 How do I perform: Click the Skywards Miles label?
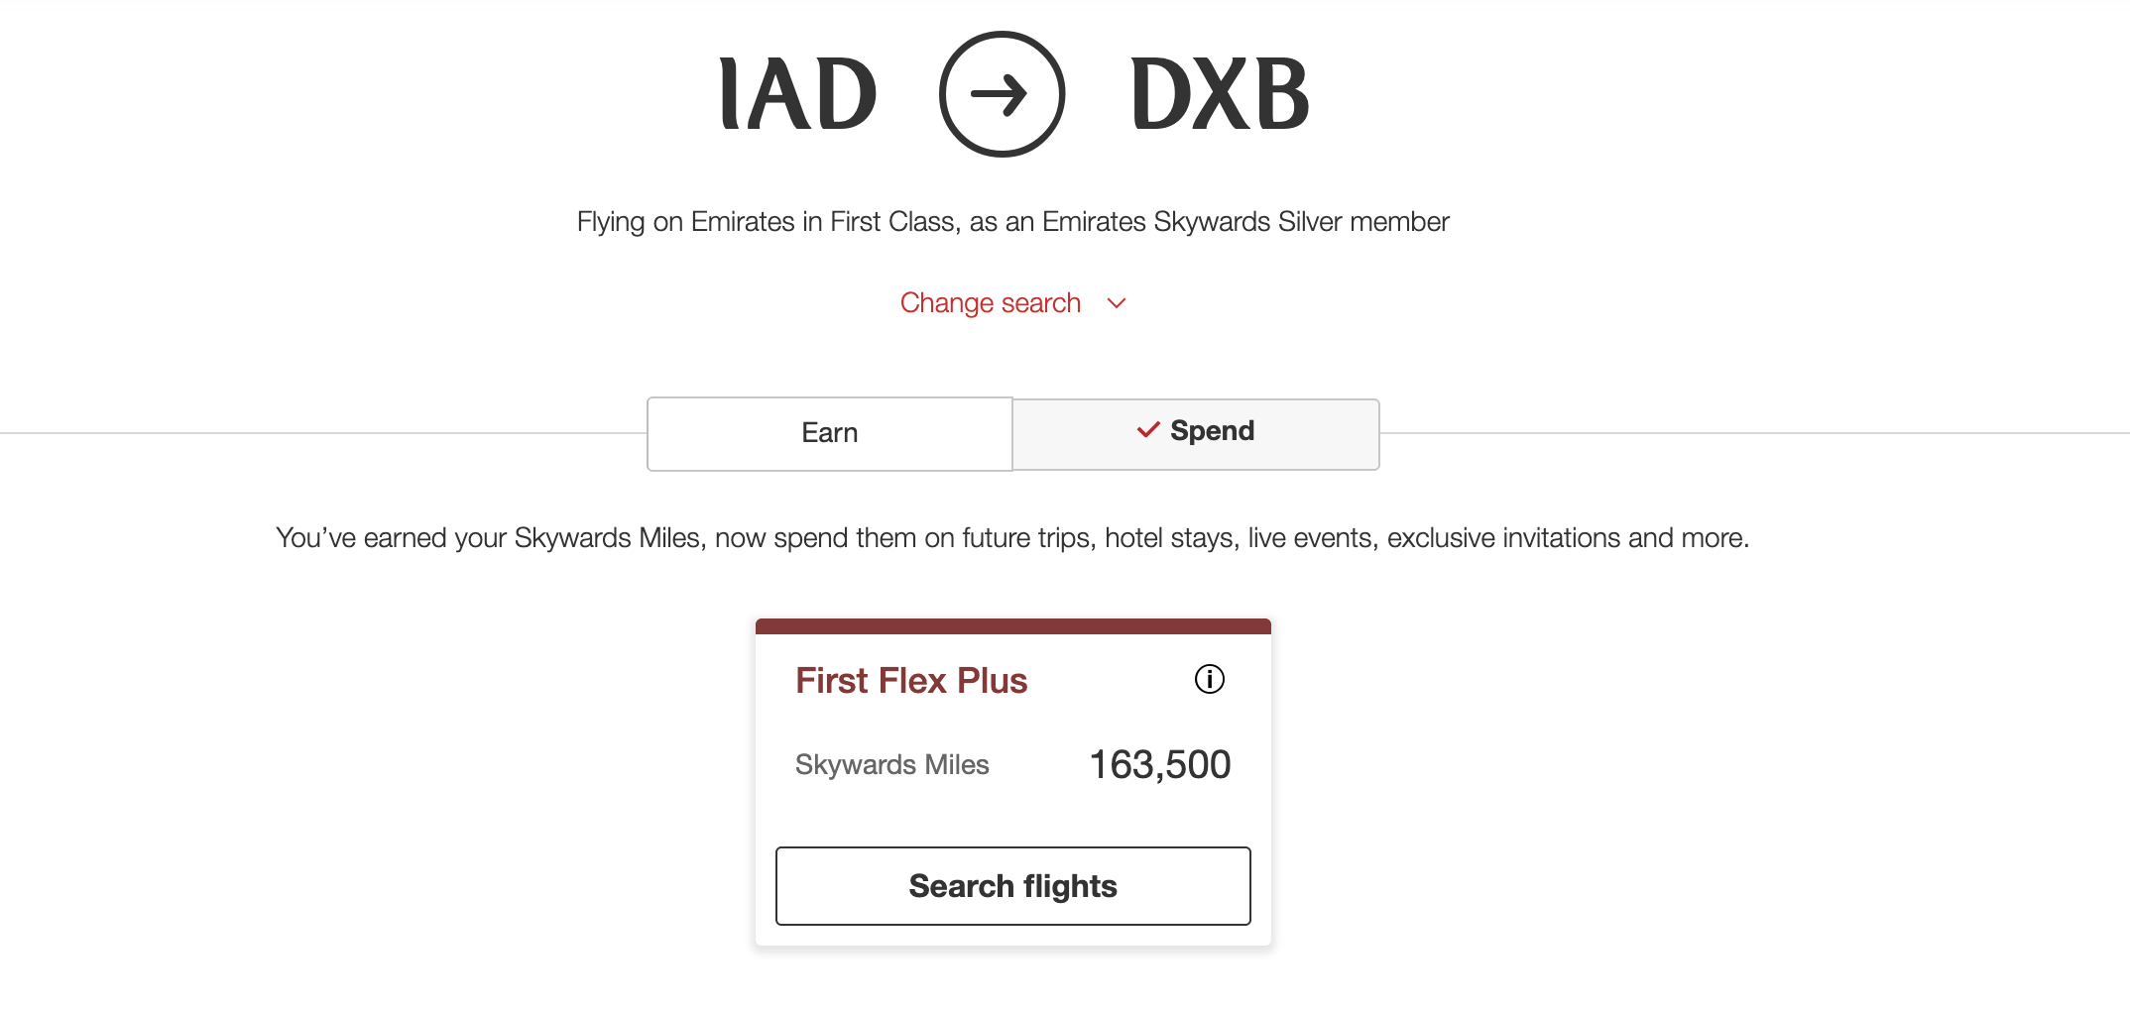tap(891, 764)
